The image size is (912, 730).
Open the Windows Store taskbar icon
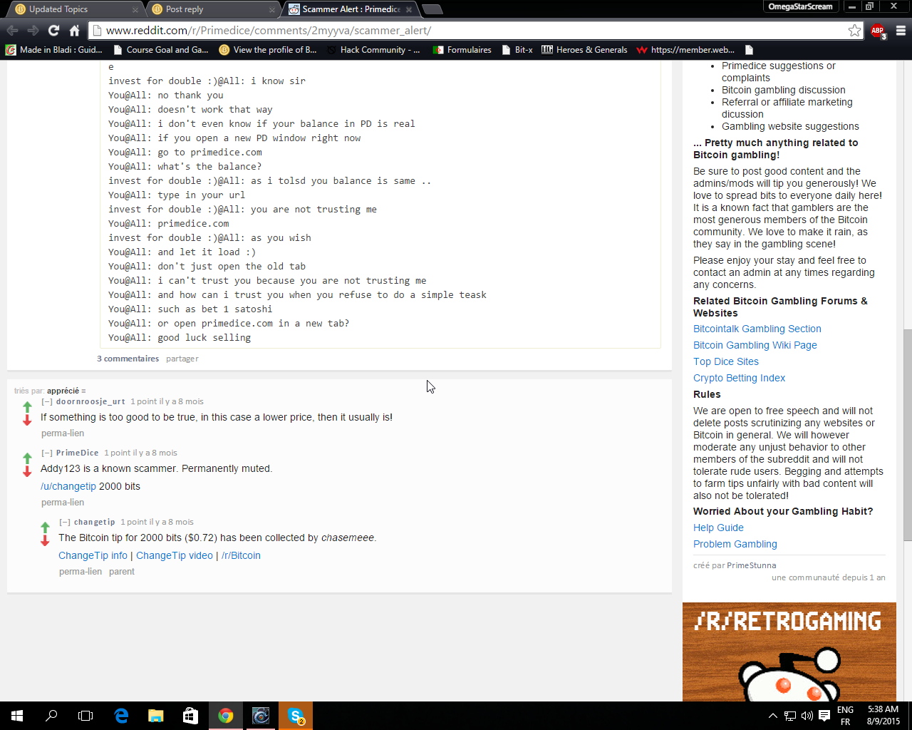tap(190, 716)
